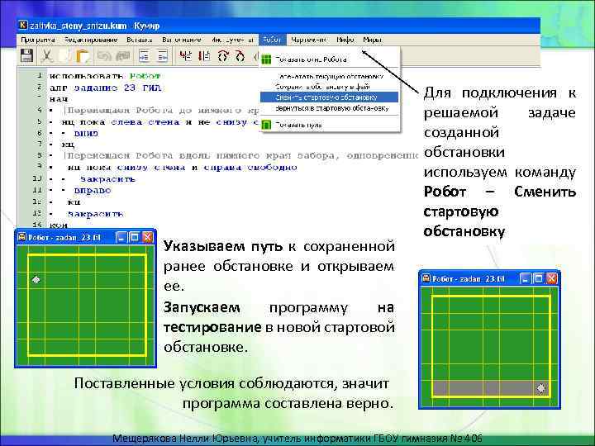Click the first indent-lines toolbar icon

(144, 56)
